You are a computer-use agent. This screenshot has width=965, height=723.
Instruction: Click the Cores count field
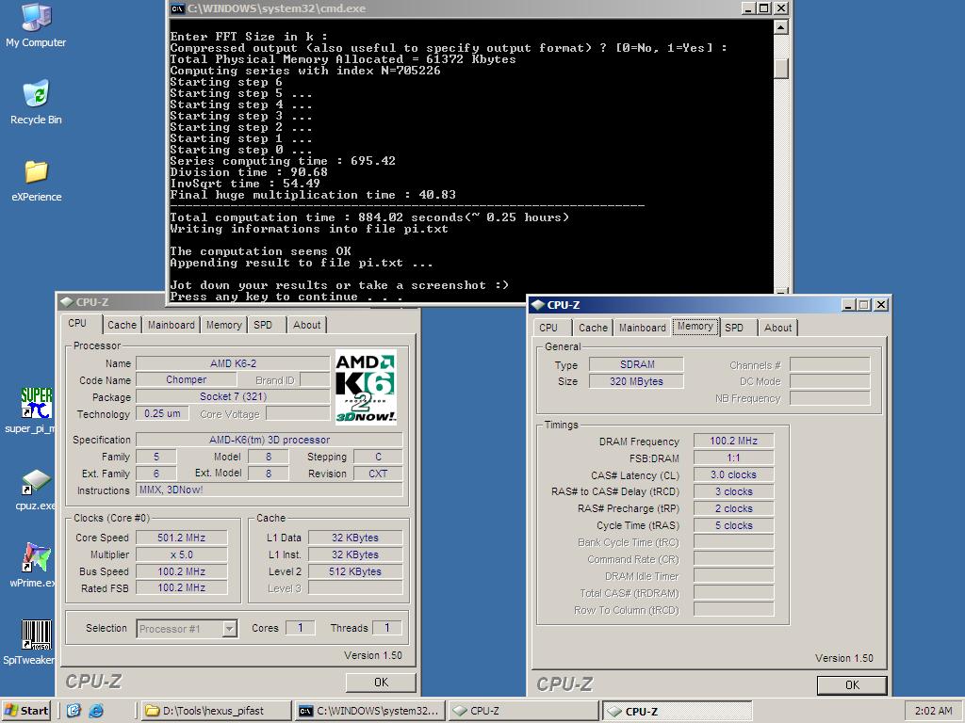tap(301, 628)
